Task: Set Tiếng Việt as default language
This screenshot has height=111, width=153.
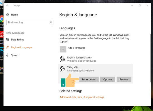Action: point(89,79)
